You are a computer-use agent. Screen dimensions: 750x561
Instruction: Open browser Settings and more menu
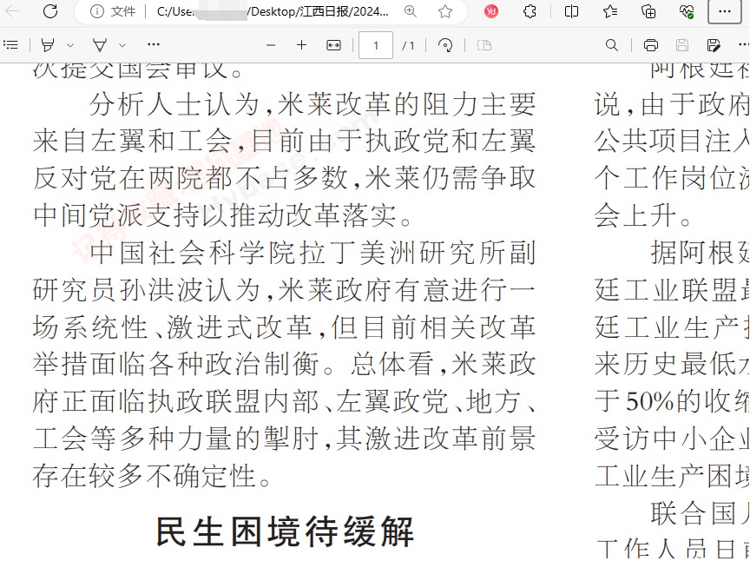[725, 11]
